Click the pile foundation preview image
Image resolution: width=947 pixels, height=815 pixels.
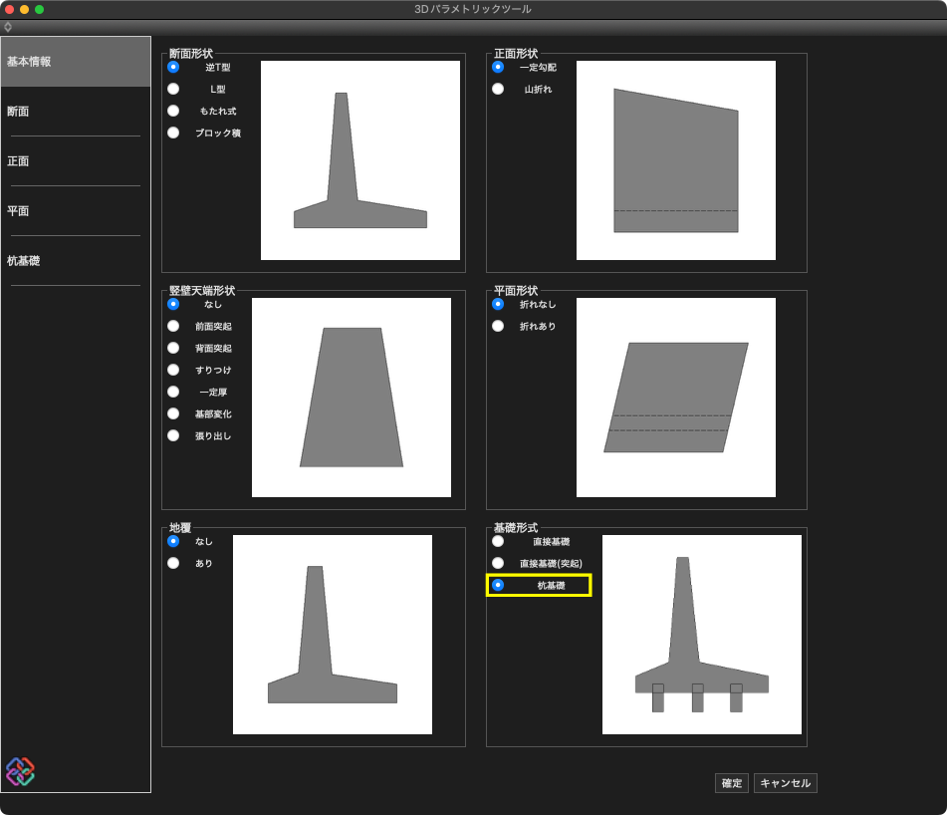[701, 635]
